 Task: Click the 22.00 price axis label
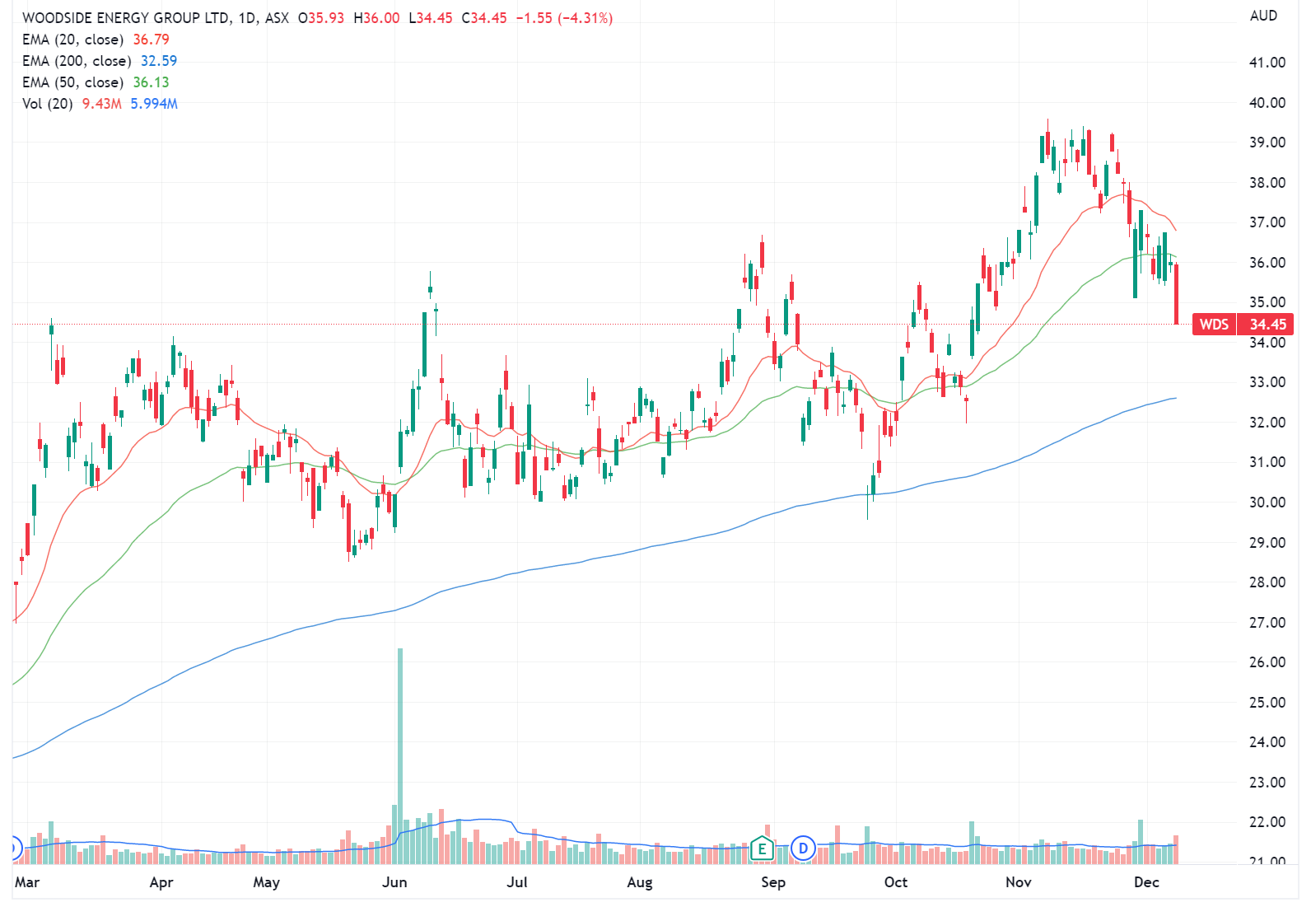(x=1267, y=822)
